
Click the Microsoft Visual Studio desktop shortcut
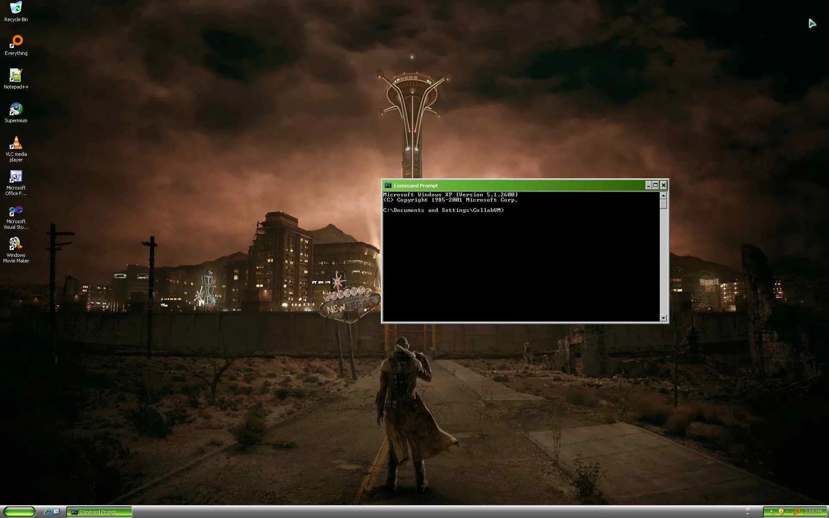pyautogui.click(x=16, y=211)
